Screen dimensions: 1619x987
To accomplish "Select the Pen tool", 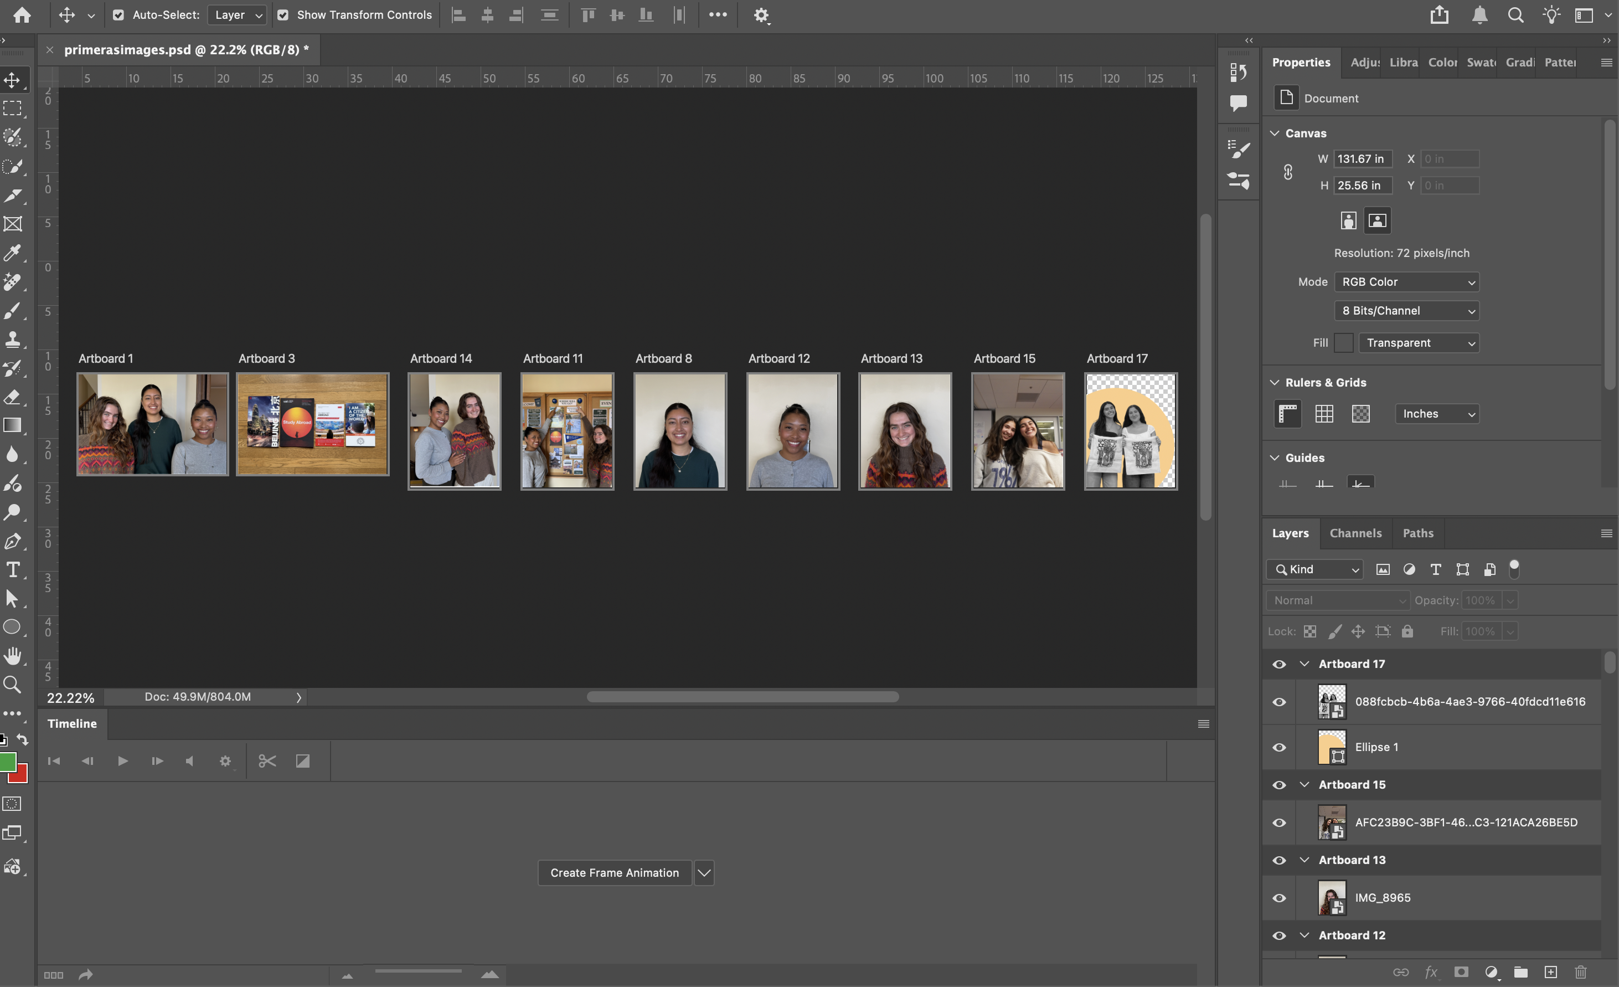I will coord(13,542).
